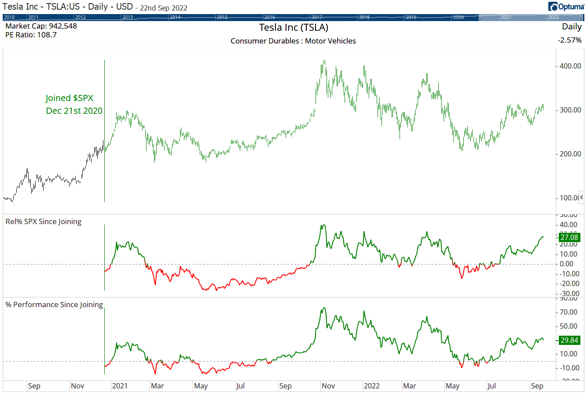
Task: Jump to 2010 in the overview timeline
Action: point(9,18)
